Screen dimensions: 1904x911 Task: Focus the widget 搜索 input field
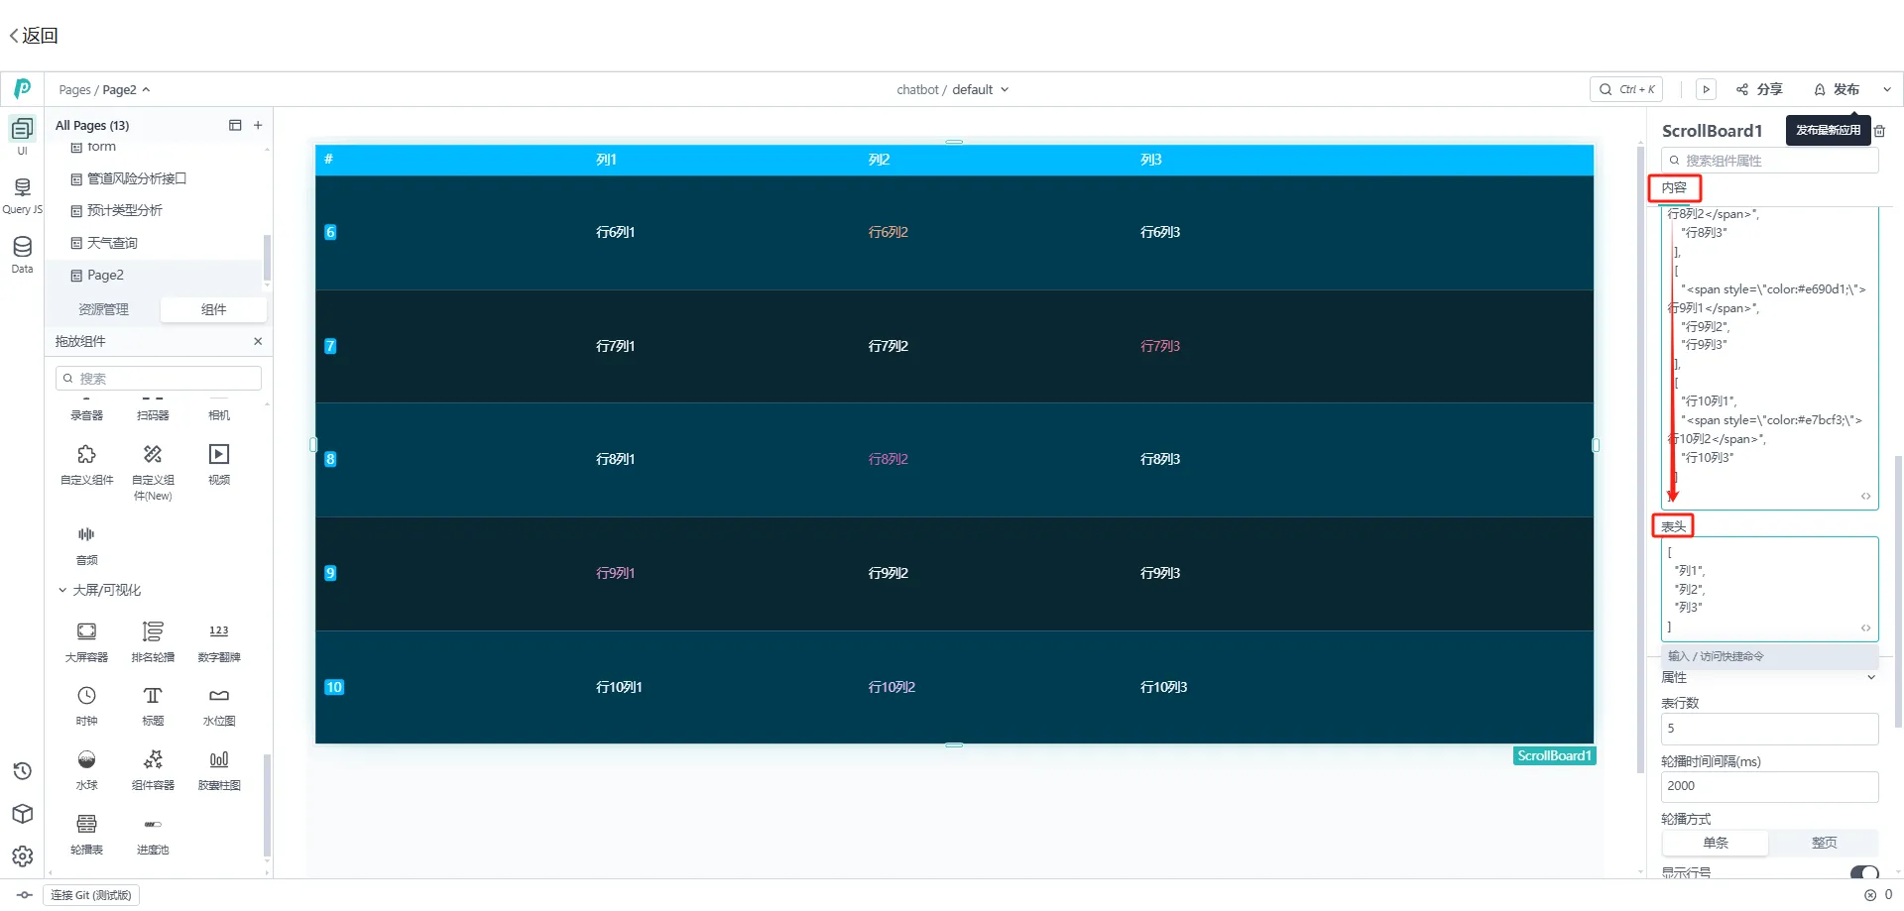click(159, 378)
